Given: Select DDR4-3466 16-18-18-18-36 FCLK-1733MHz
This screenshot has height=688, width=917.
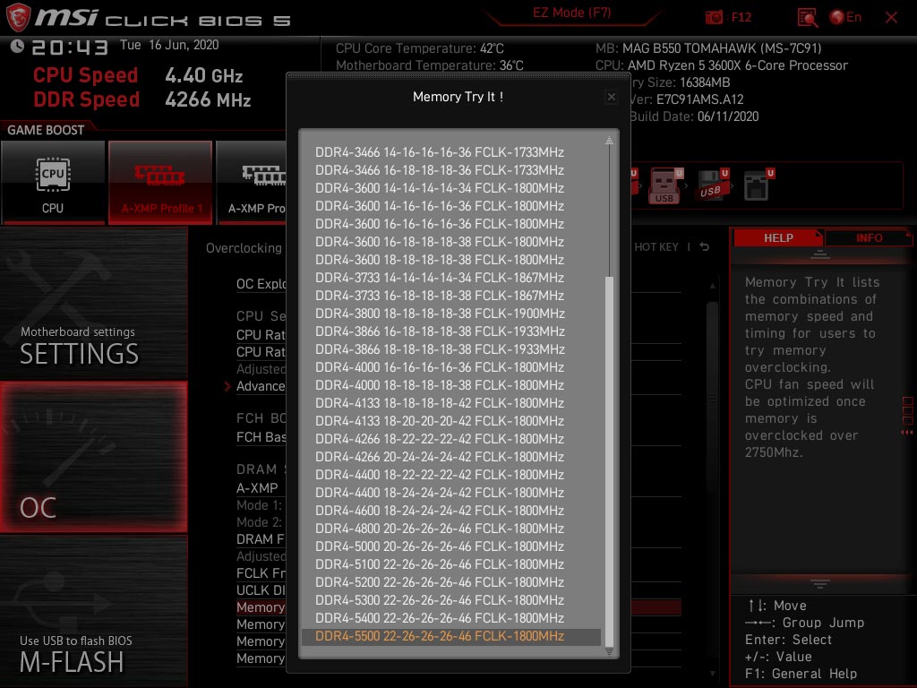Looking at the screenshot, I should tap(439, 170).
